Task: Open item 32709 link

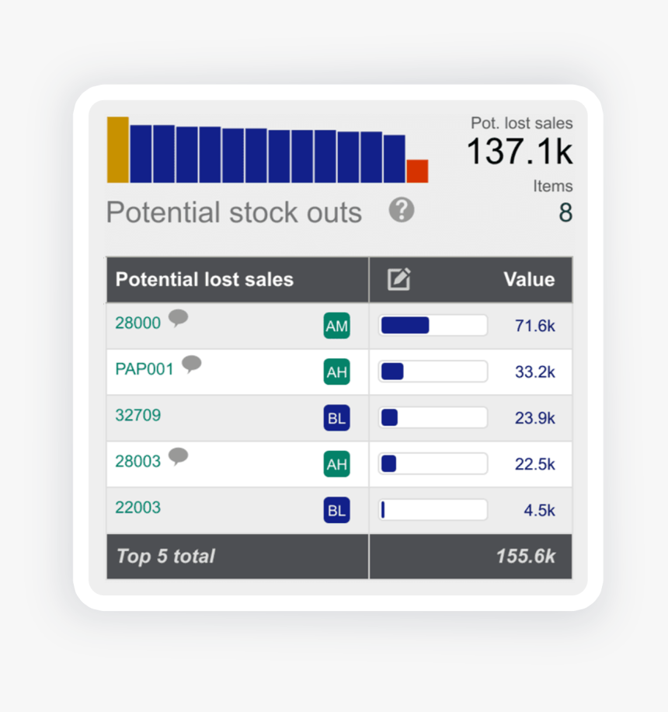Action: (137, 415)
